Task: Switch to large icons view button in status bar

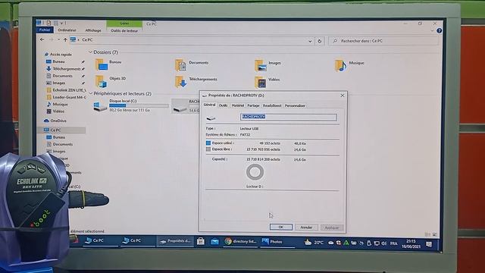Action: [434, 234]
